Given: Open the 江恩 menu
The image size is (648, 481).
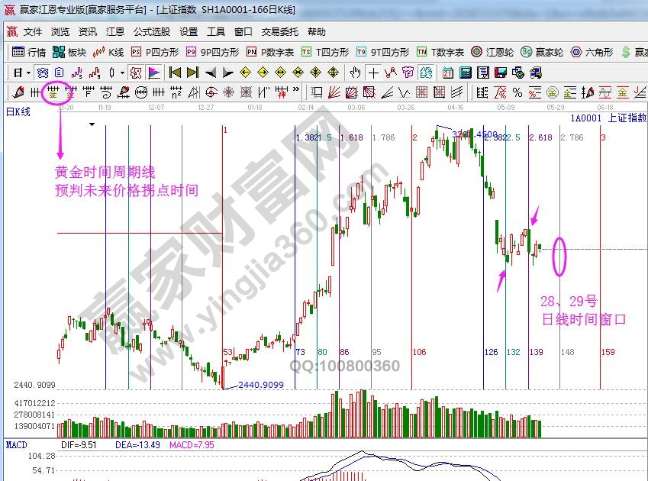Looking at the screenshot, I should pos(115,32).
